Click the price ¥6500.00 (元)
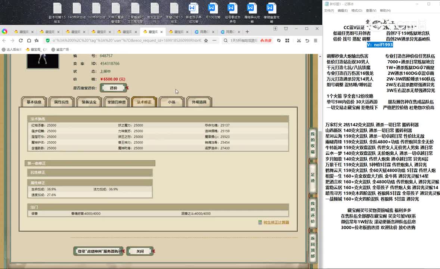The height and width of the screenshot is (269, 440). tap(113, 79)
